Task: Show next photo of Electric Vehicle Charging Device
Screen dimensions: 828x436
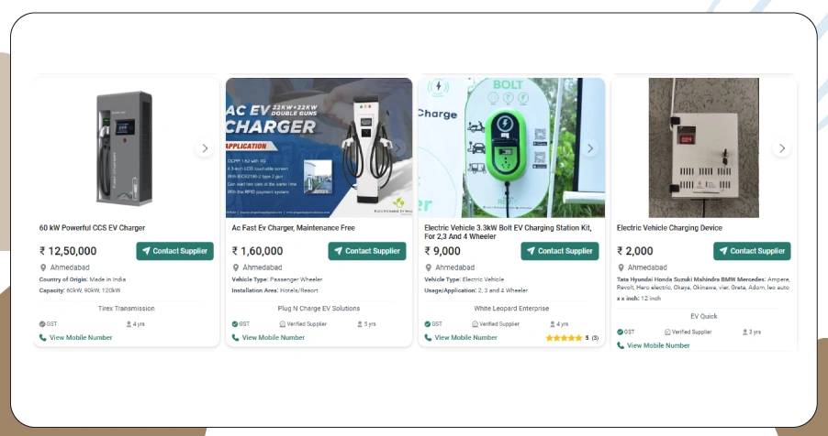Action: (782, 148)
